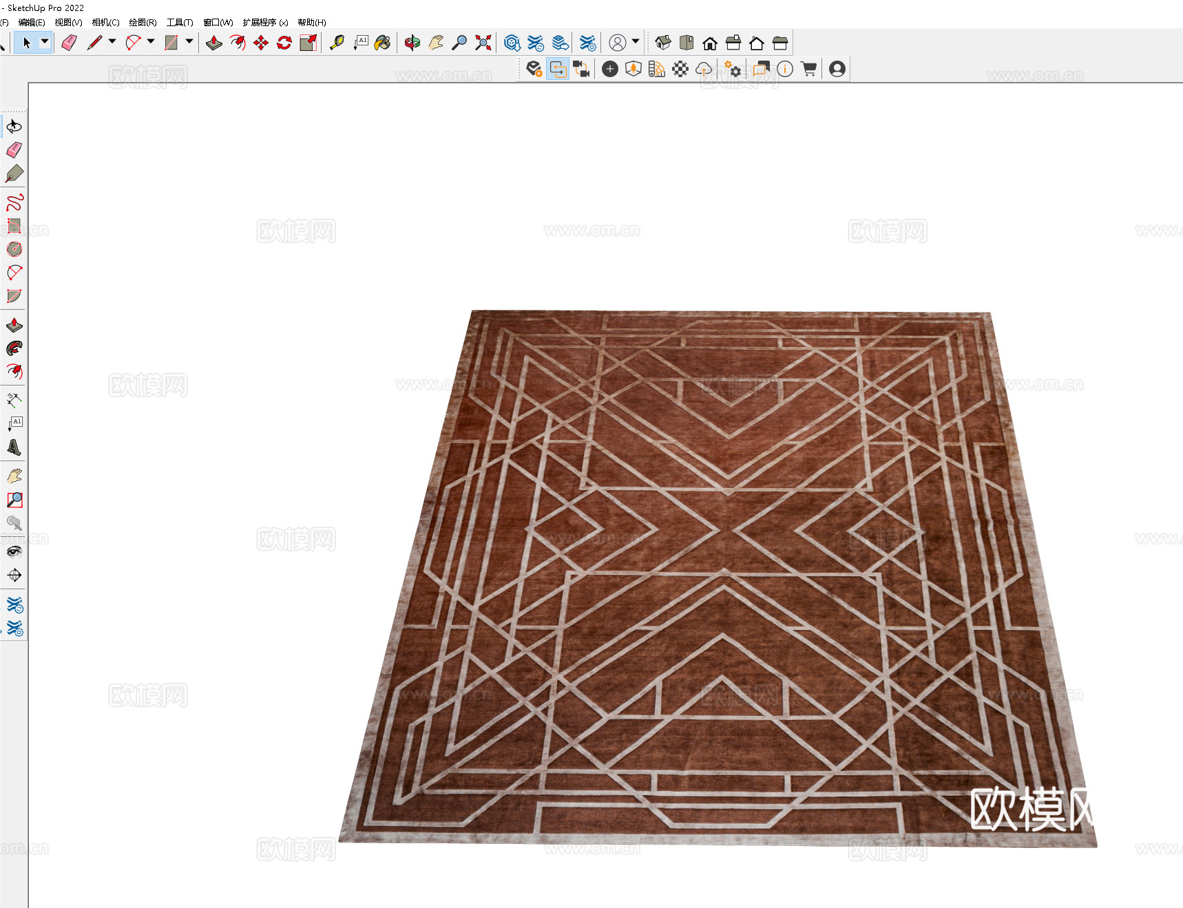
Task: Open the Enscape Material Editor
Action: pyautogui.click(x=657, y=69)
